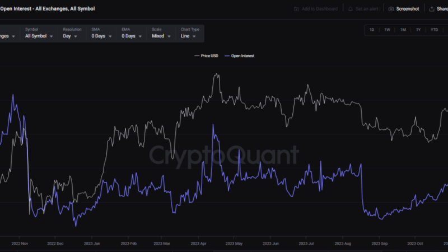448x252 pixels.
Task: Click the Add to Dashboard icon
Action: tap(296, 9)
